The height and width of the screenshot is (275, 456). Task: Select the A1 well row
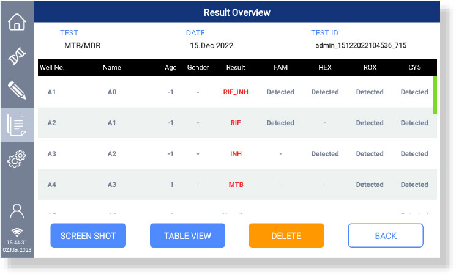(x=52, y=92)
